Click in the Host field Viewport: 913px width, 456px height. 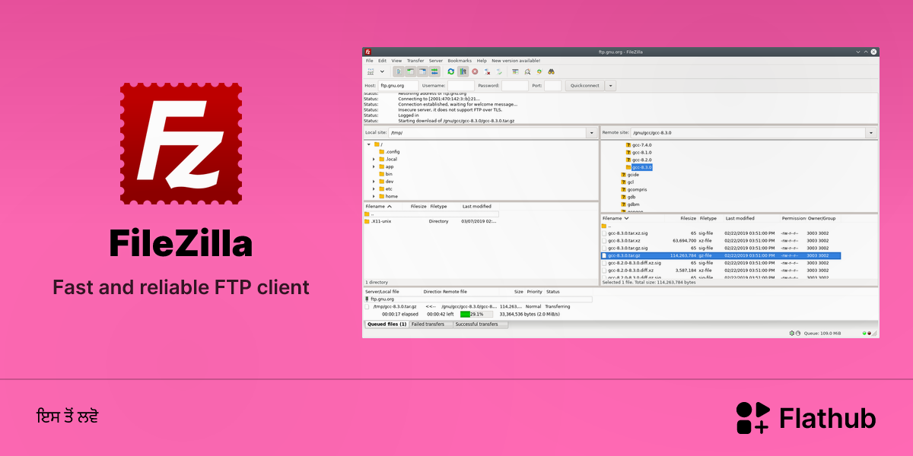[x=398, y=86]
